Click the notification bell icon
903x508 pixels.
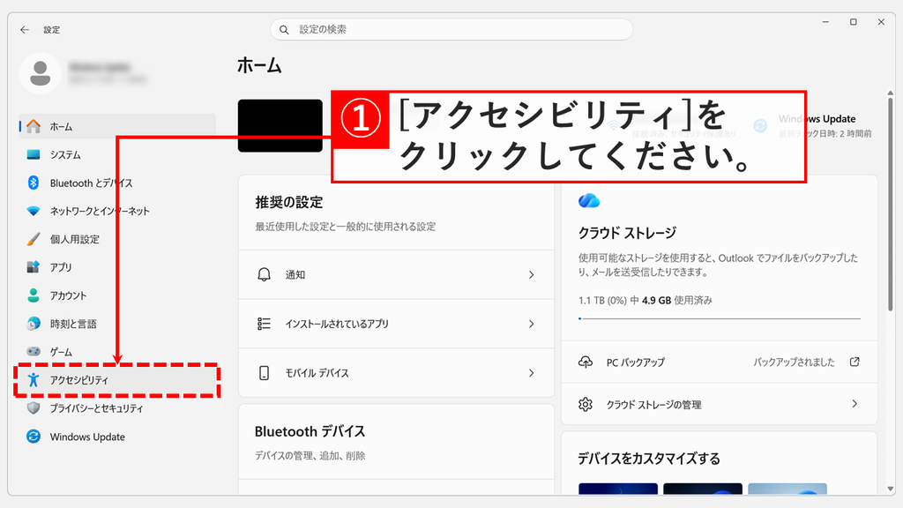[x=264, y=275]
